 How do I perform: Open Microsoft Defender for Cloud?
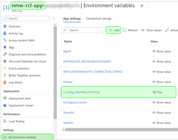coord(27,61)
